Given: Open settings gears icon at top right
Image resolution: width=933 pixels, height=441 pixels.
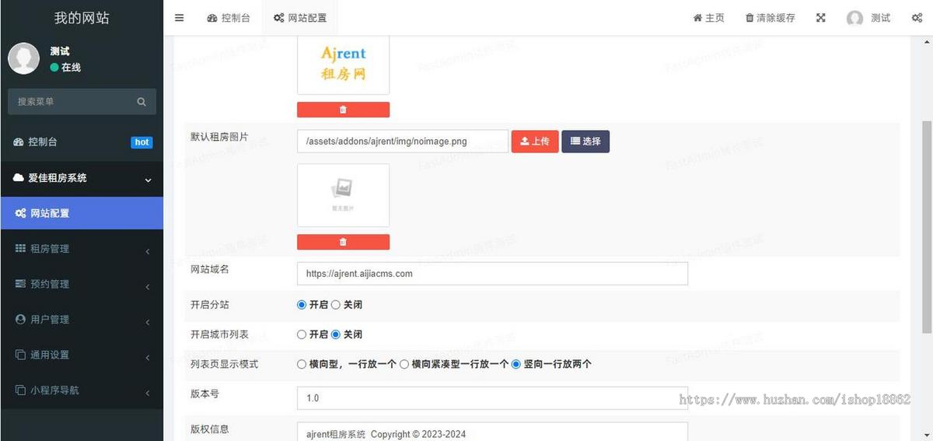Looking at the screenshot, I should tap(917, 18).
